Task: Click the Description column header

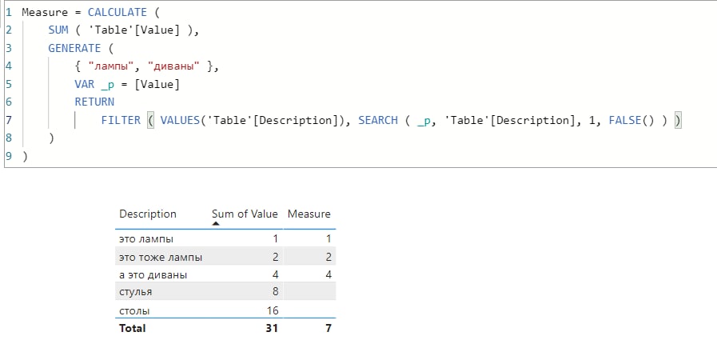Action: (147, 214)
